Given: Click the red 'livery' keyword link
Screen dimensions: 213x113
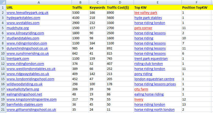Looking at the screenshot, I should [x=139, y=99].
